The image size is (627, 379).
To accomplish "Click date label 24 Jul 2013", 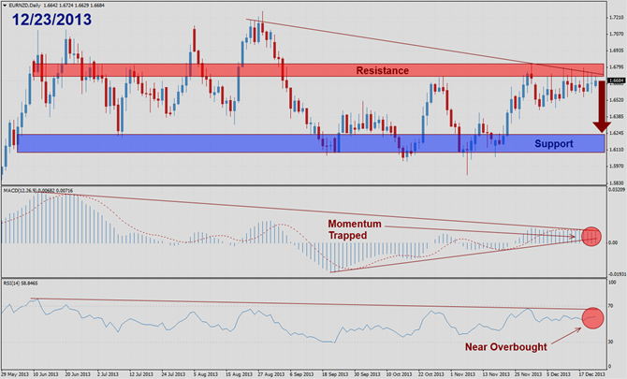I will (x=173, y=374).
